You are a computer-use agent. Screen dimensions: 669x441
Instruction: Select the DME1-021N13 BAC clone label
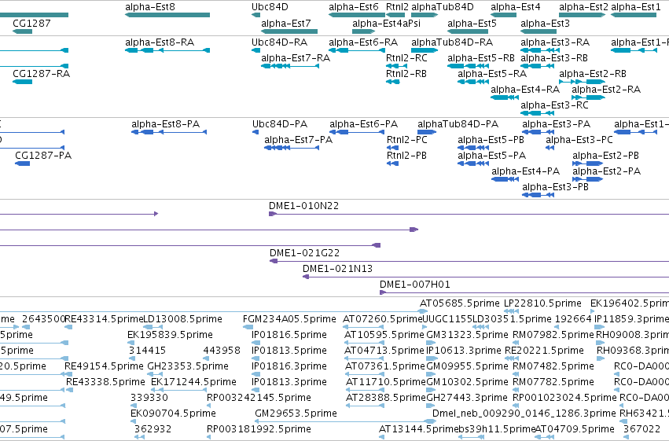(x=337, y=269)
